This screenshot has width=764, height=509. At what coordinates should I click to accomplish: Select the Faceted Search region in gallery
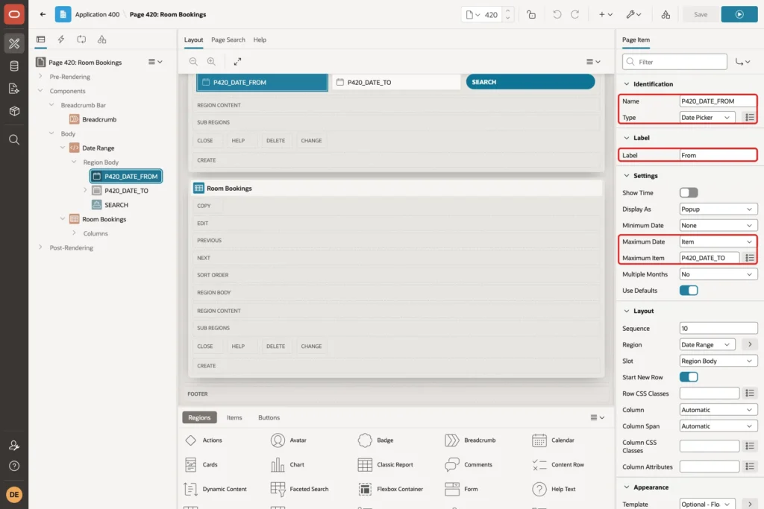pyautogui.click(x=299, y=489)
